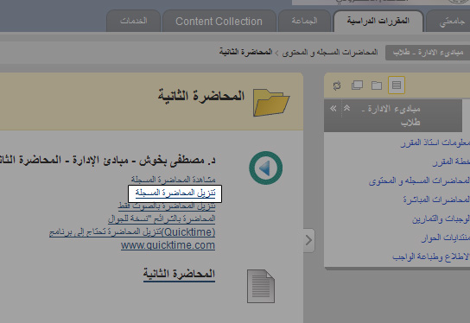Switch to folder view icon in course menu
The width and height of the screenshot is (470, 323).
pos(377,85)
